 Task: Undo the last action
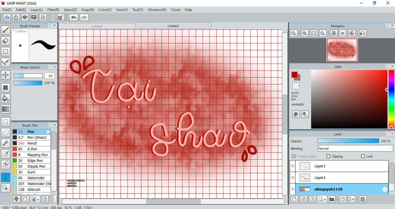74,17
